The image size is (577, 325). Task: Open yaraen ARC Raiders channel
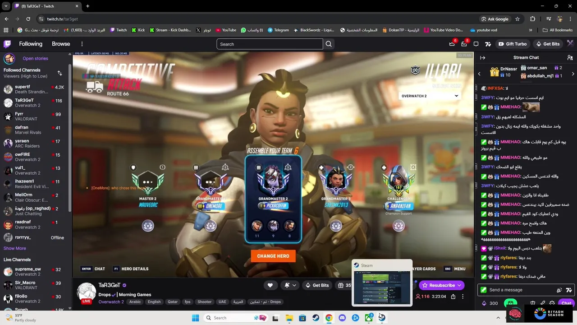pos(34,143)
